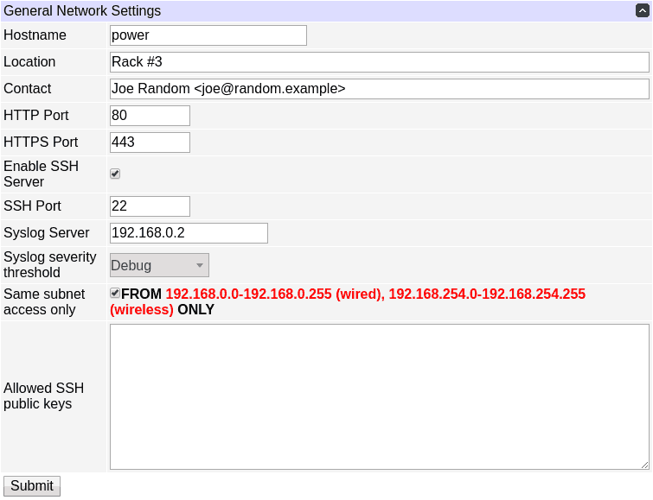653x500 pixels.
Task: Click the arrow on the Debug combo box
Action: pos(199,265)
